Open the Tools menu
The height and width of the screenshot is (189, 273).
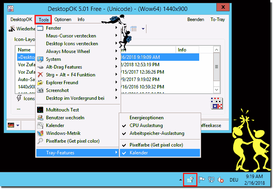(x=43, y=19)
